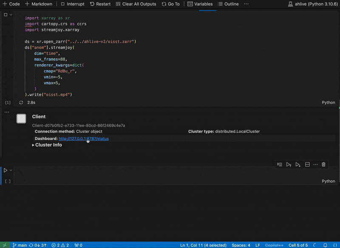Delete the cell with trash icon
The image size is (340, 248).
(323, 164)
